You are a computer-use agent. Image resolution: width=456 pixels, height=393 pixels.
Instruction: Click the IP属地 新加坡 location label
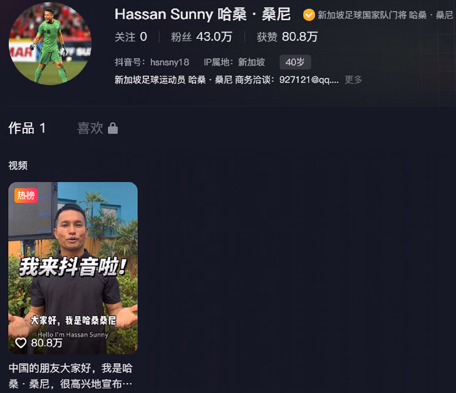[x=234, y=62]
